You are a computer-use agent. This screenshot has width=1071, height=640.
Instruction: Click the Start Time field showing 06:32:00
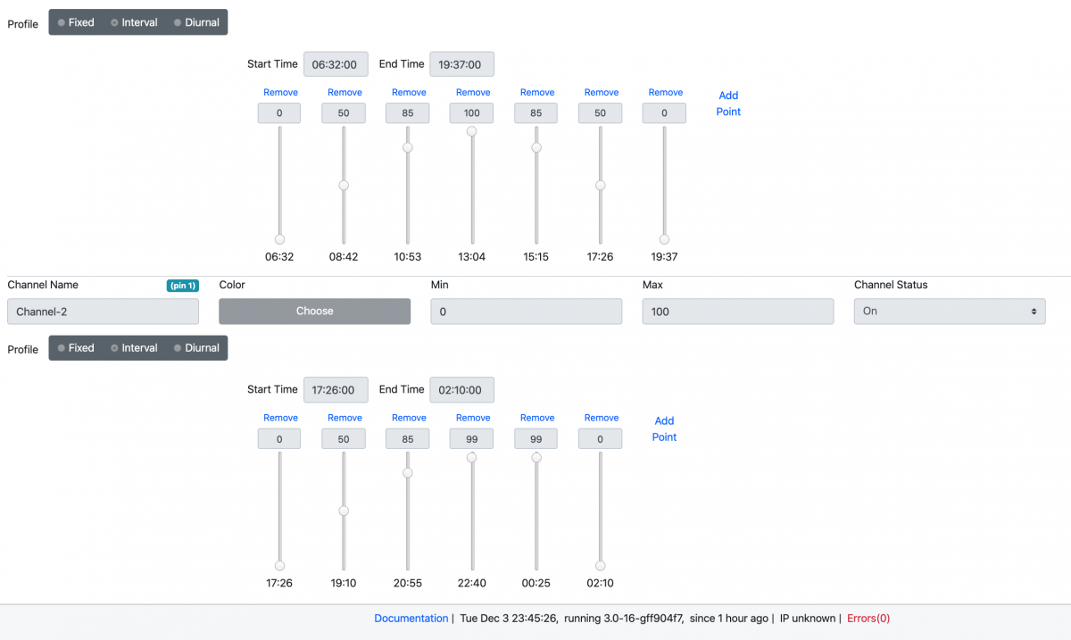coord(336,64)
